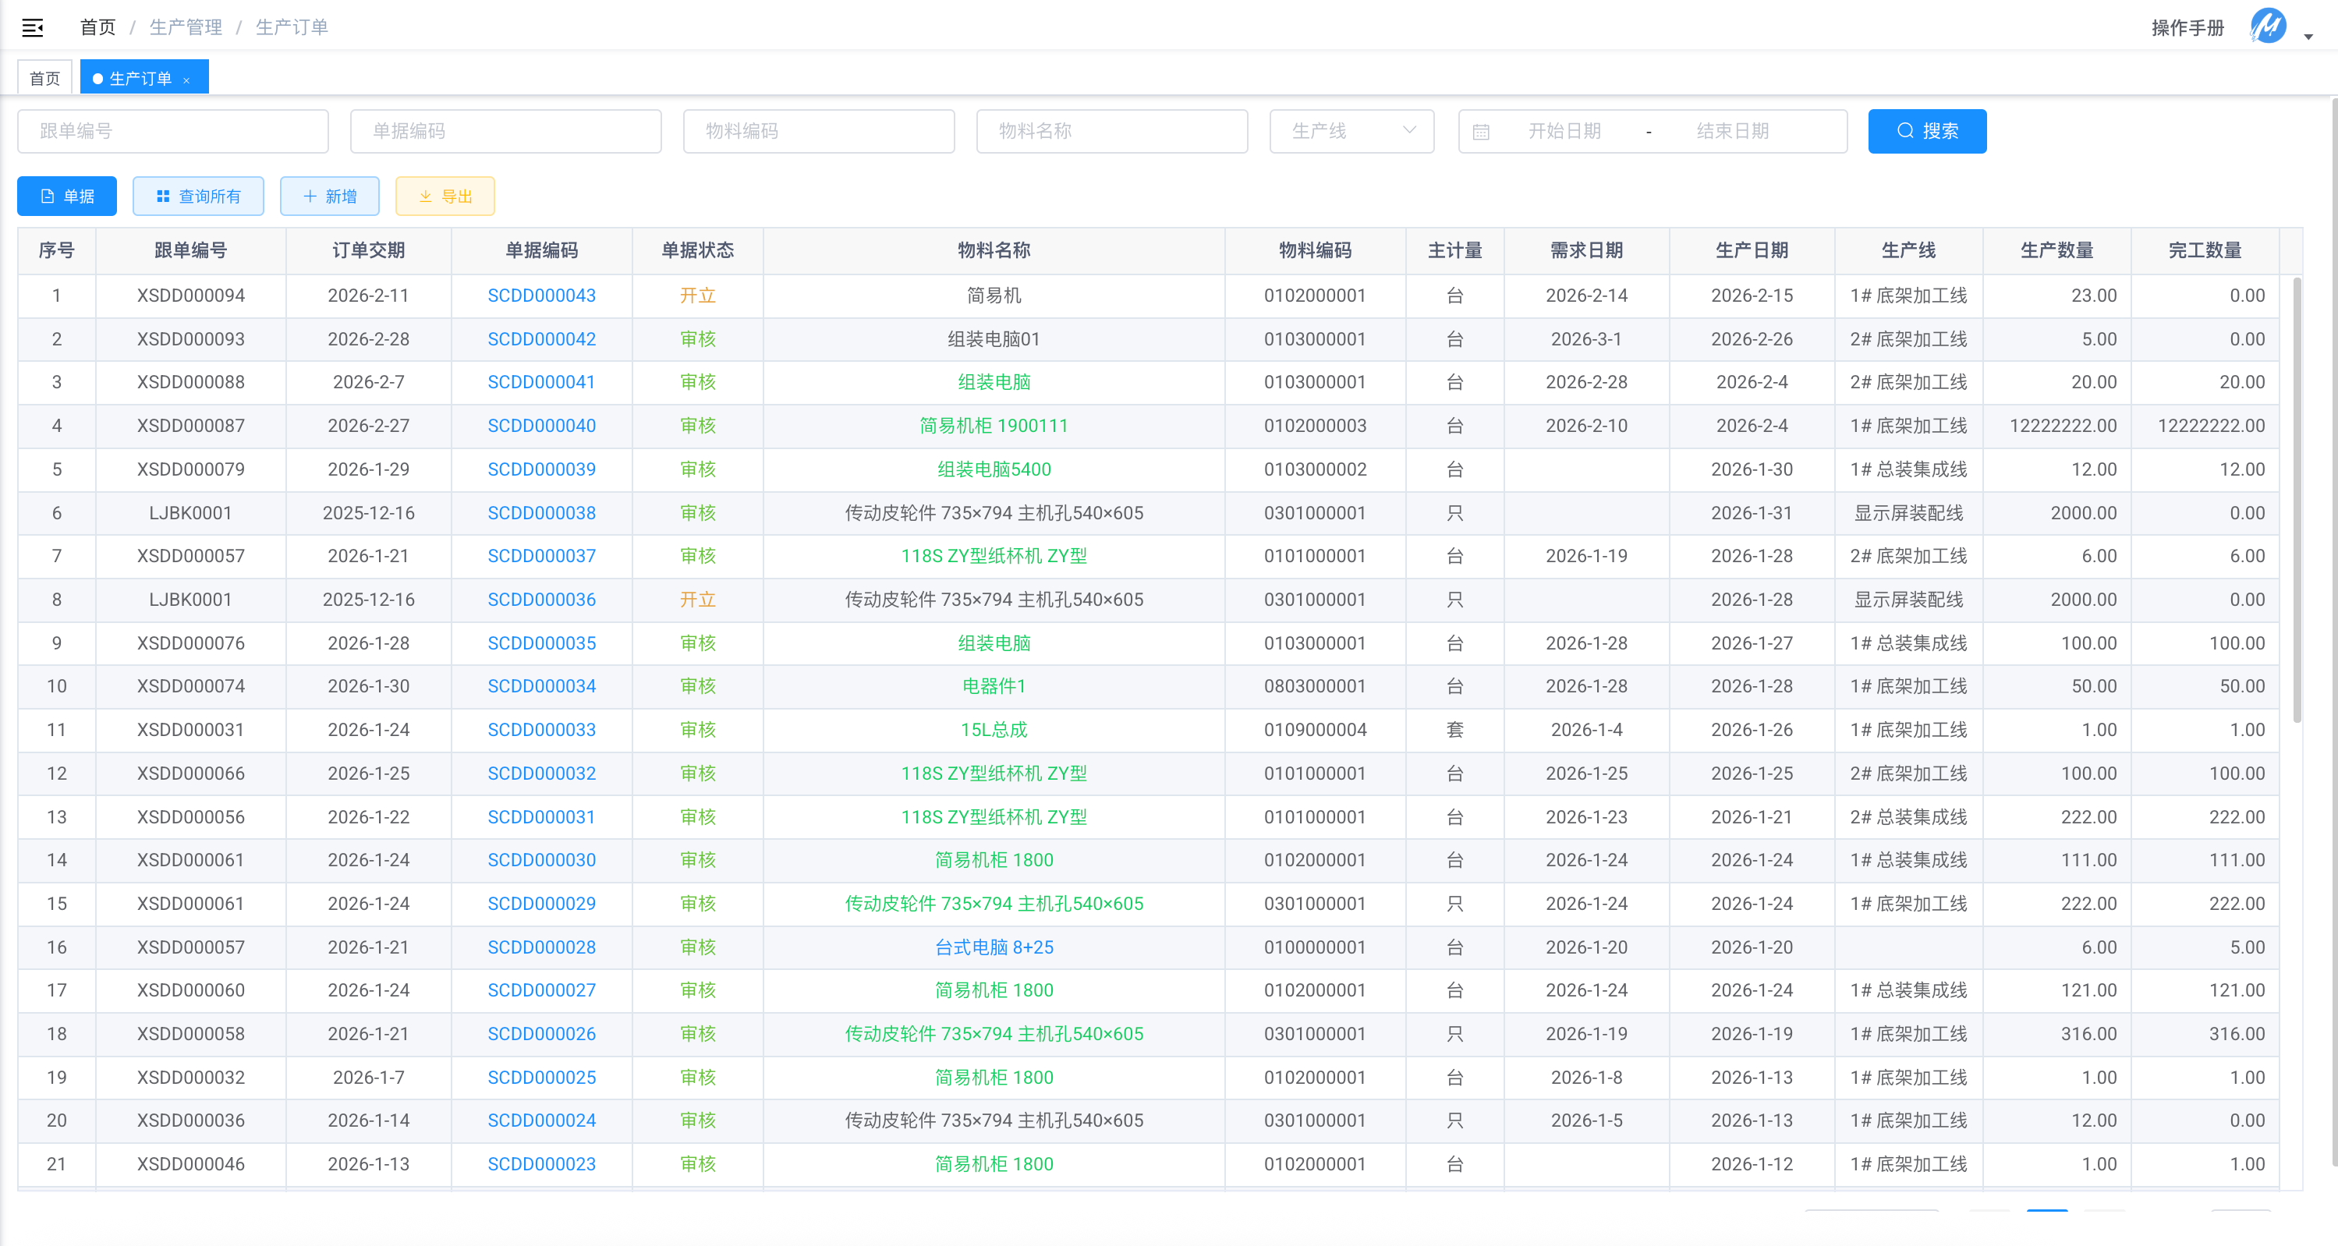Close the 生产订单 tab with its × icon
Image resolution: width=2338 pixels, height=1246 pixels.
tap(186, 80)
